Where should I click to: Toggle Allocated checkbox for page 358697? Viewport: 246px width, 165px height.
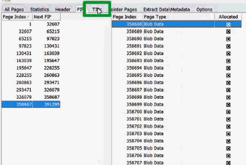tap(228, 90)
